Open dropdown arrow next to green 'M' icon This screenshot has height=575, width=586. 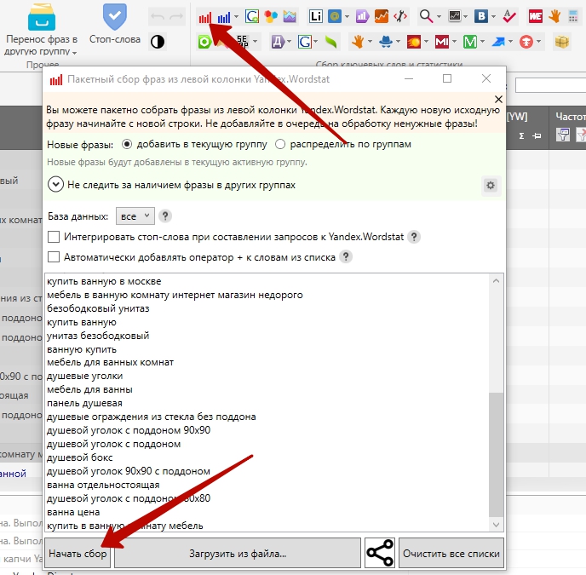tap(482, 42)
